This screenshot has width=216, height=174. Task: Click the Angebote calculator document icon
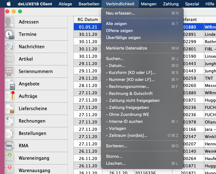tap(10, 84)
